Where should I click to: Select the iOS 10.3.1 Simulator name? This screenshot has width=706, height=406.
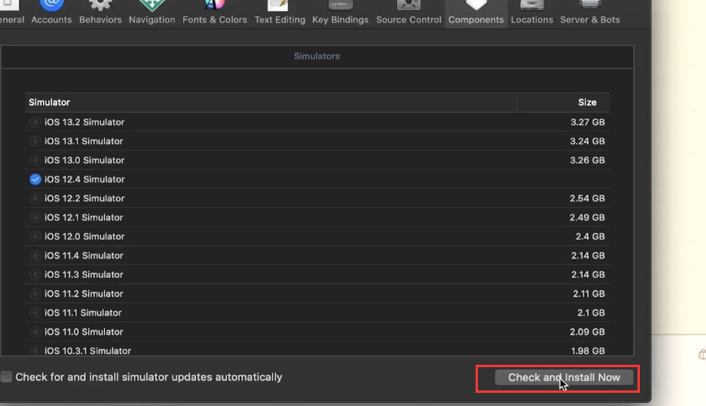pos(87,351)
